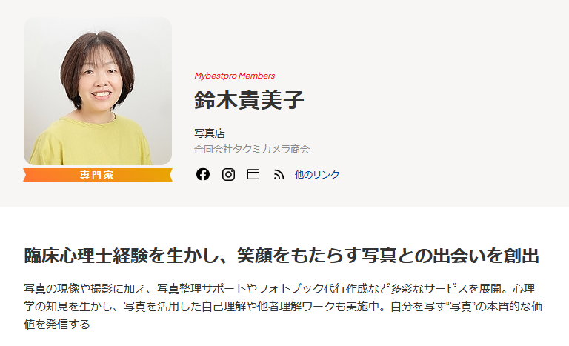
Task: Follow the 他のリンク link
Action: (x=317, y=174)
